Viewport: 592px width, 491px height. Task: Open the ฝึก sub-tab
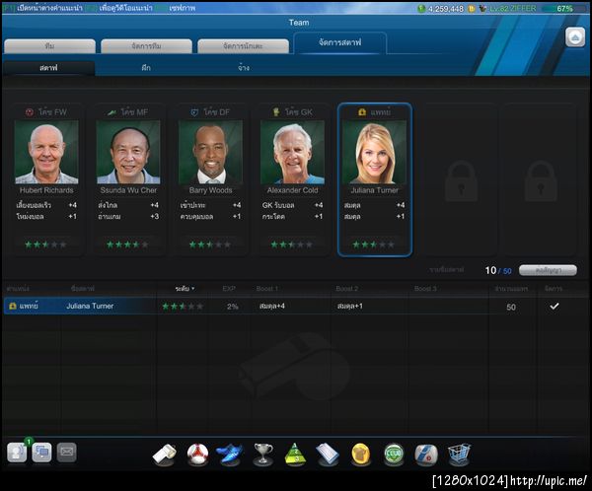click(146, 68)
